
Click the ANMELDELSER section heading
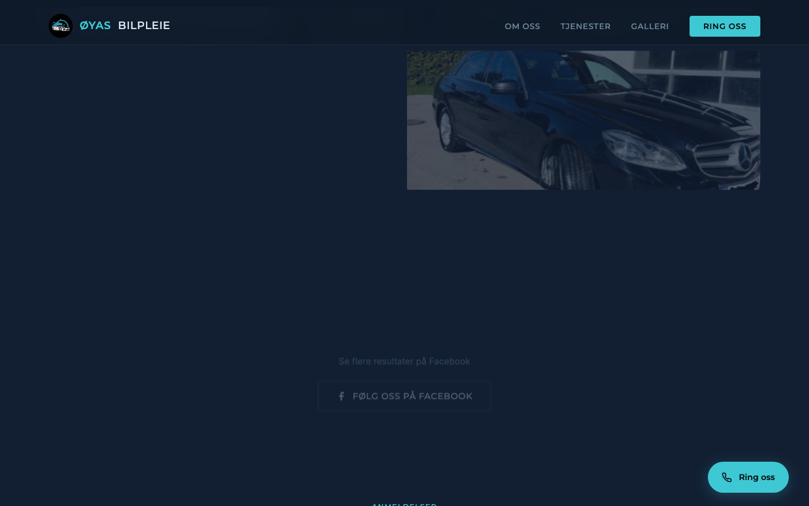coord(404,504)
